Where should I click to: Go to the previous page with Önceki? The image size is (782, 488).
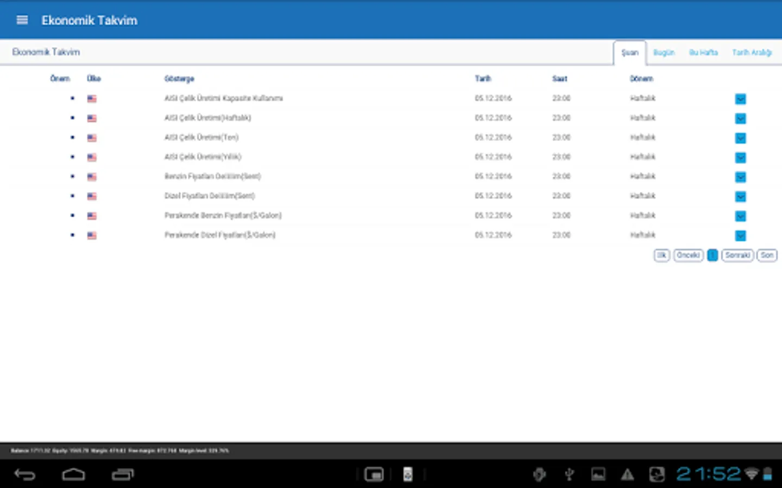click(x=688, y=255)
